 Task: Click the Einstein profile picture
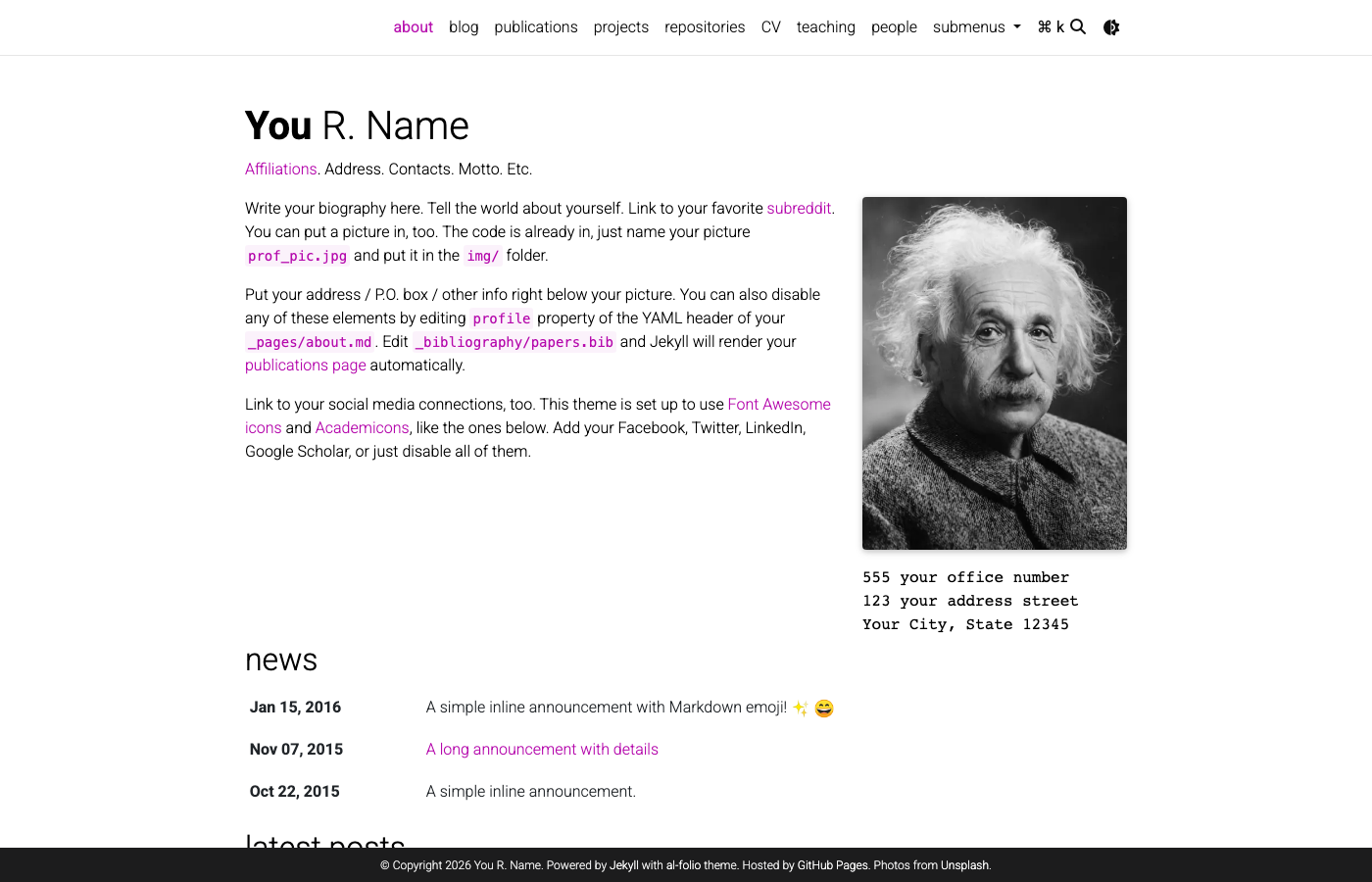coord(994,372)
